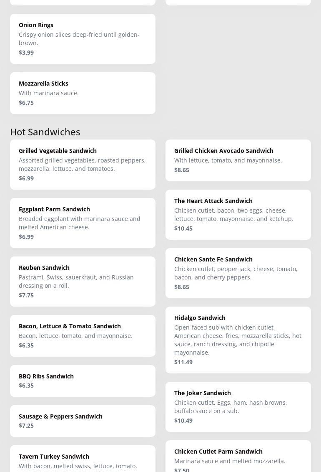Click the $10.45 Heart Attack Sandwich price

[183, 228]
